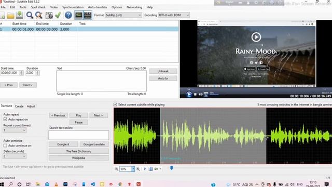Go to previous line with < Prev
The image size is (332, 187).
coord(9,85)
